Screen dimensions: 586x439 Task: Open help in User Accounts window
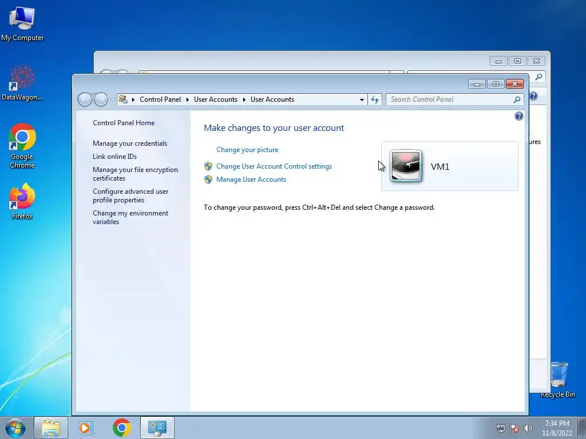tap(518, 116)
